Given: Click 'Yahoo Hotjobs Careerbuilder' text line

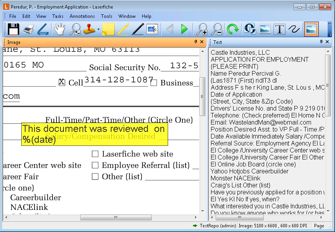Looking at the screenshot, I should pyautogui.click(x=249, y=171).
